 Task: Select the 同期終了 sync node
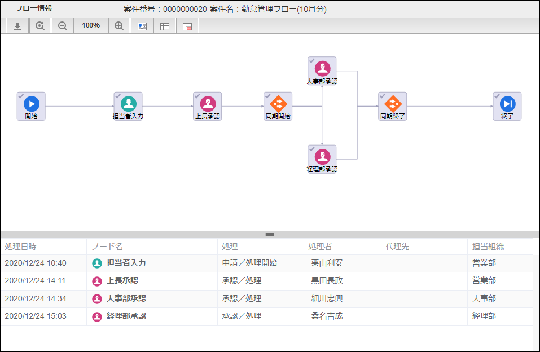[x=393, y=106]
